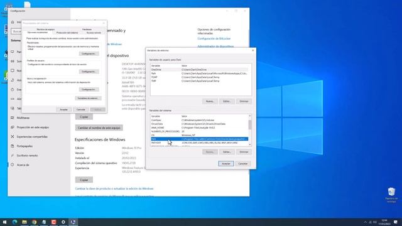Select JAVA_HOME system variable row
Viewport: 402px width, 226px height.
point(200,127)
